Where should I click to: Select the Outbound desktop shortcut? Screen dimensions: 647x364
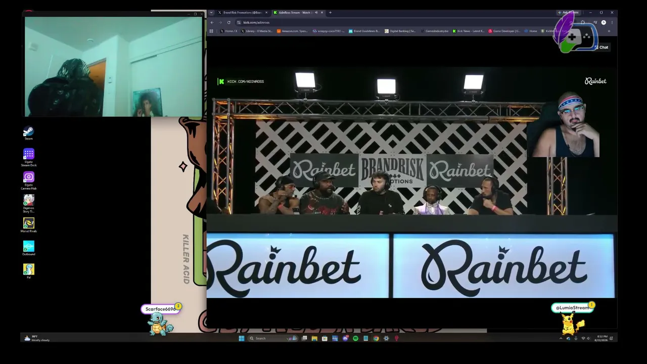coord(28,248)
